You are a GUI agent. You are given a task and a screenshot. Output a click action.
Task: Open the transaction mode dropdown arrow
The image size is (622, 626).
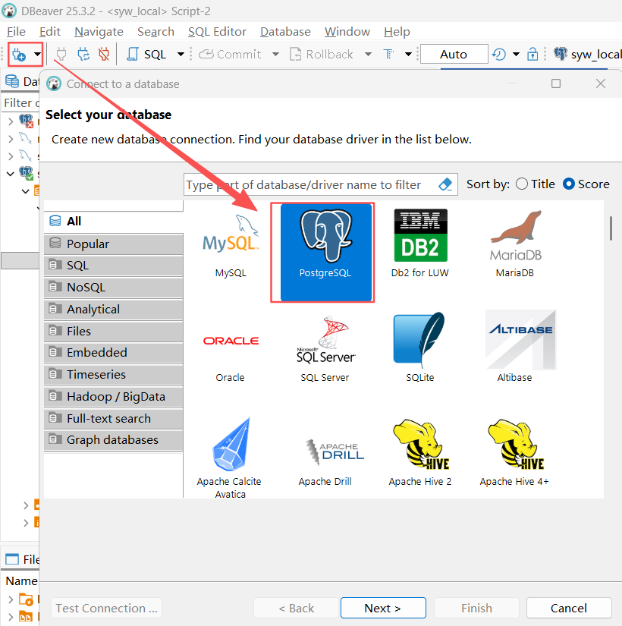point(408,54)
